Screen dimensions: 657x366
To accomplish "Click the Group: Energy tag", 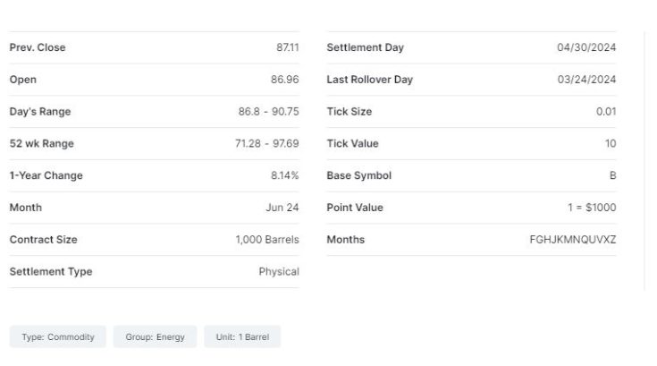I will (155, 336).
